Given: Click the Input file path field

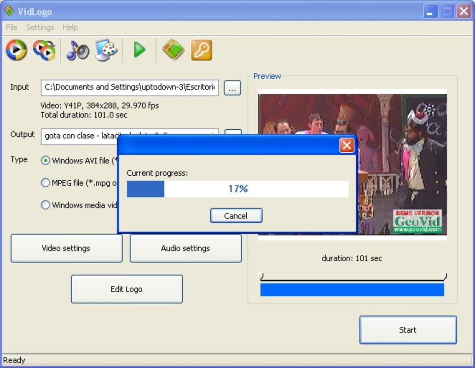Looking at the screenshot, I should pos(130,87).
